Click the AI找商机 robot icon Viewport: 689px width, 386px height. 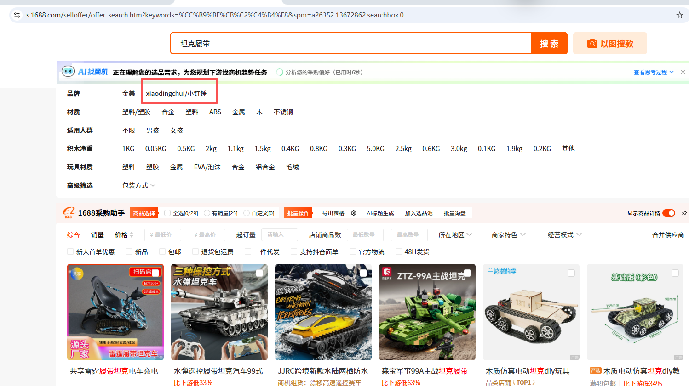tap(68, 72)
